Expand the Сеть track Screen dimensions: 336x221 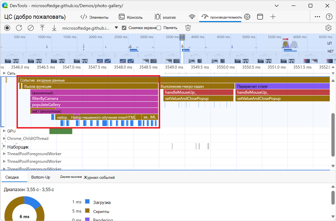coord(4,73)
